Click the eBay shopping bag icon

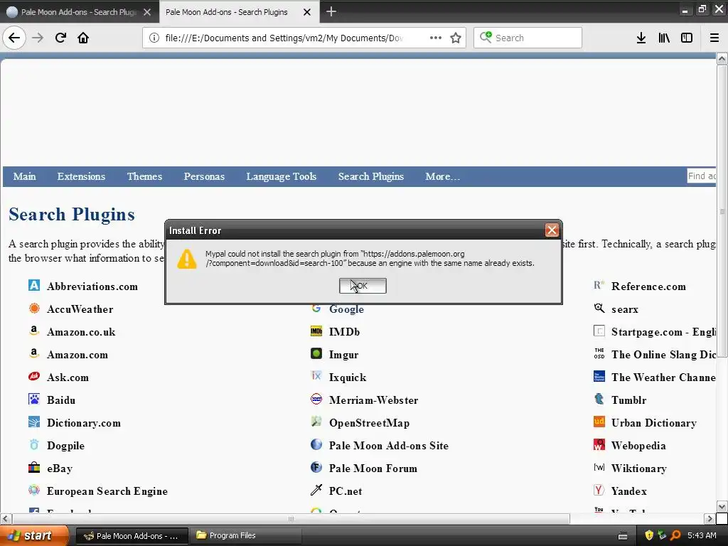click(34, 467)
